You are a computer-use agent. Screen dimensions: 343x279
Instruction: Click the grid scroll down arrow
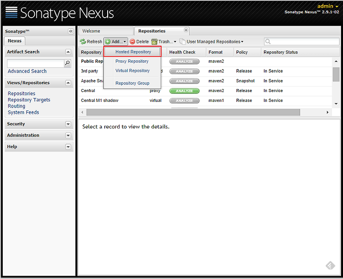pyautogui.click(x=336, y=104)
